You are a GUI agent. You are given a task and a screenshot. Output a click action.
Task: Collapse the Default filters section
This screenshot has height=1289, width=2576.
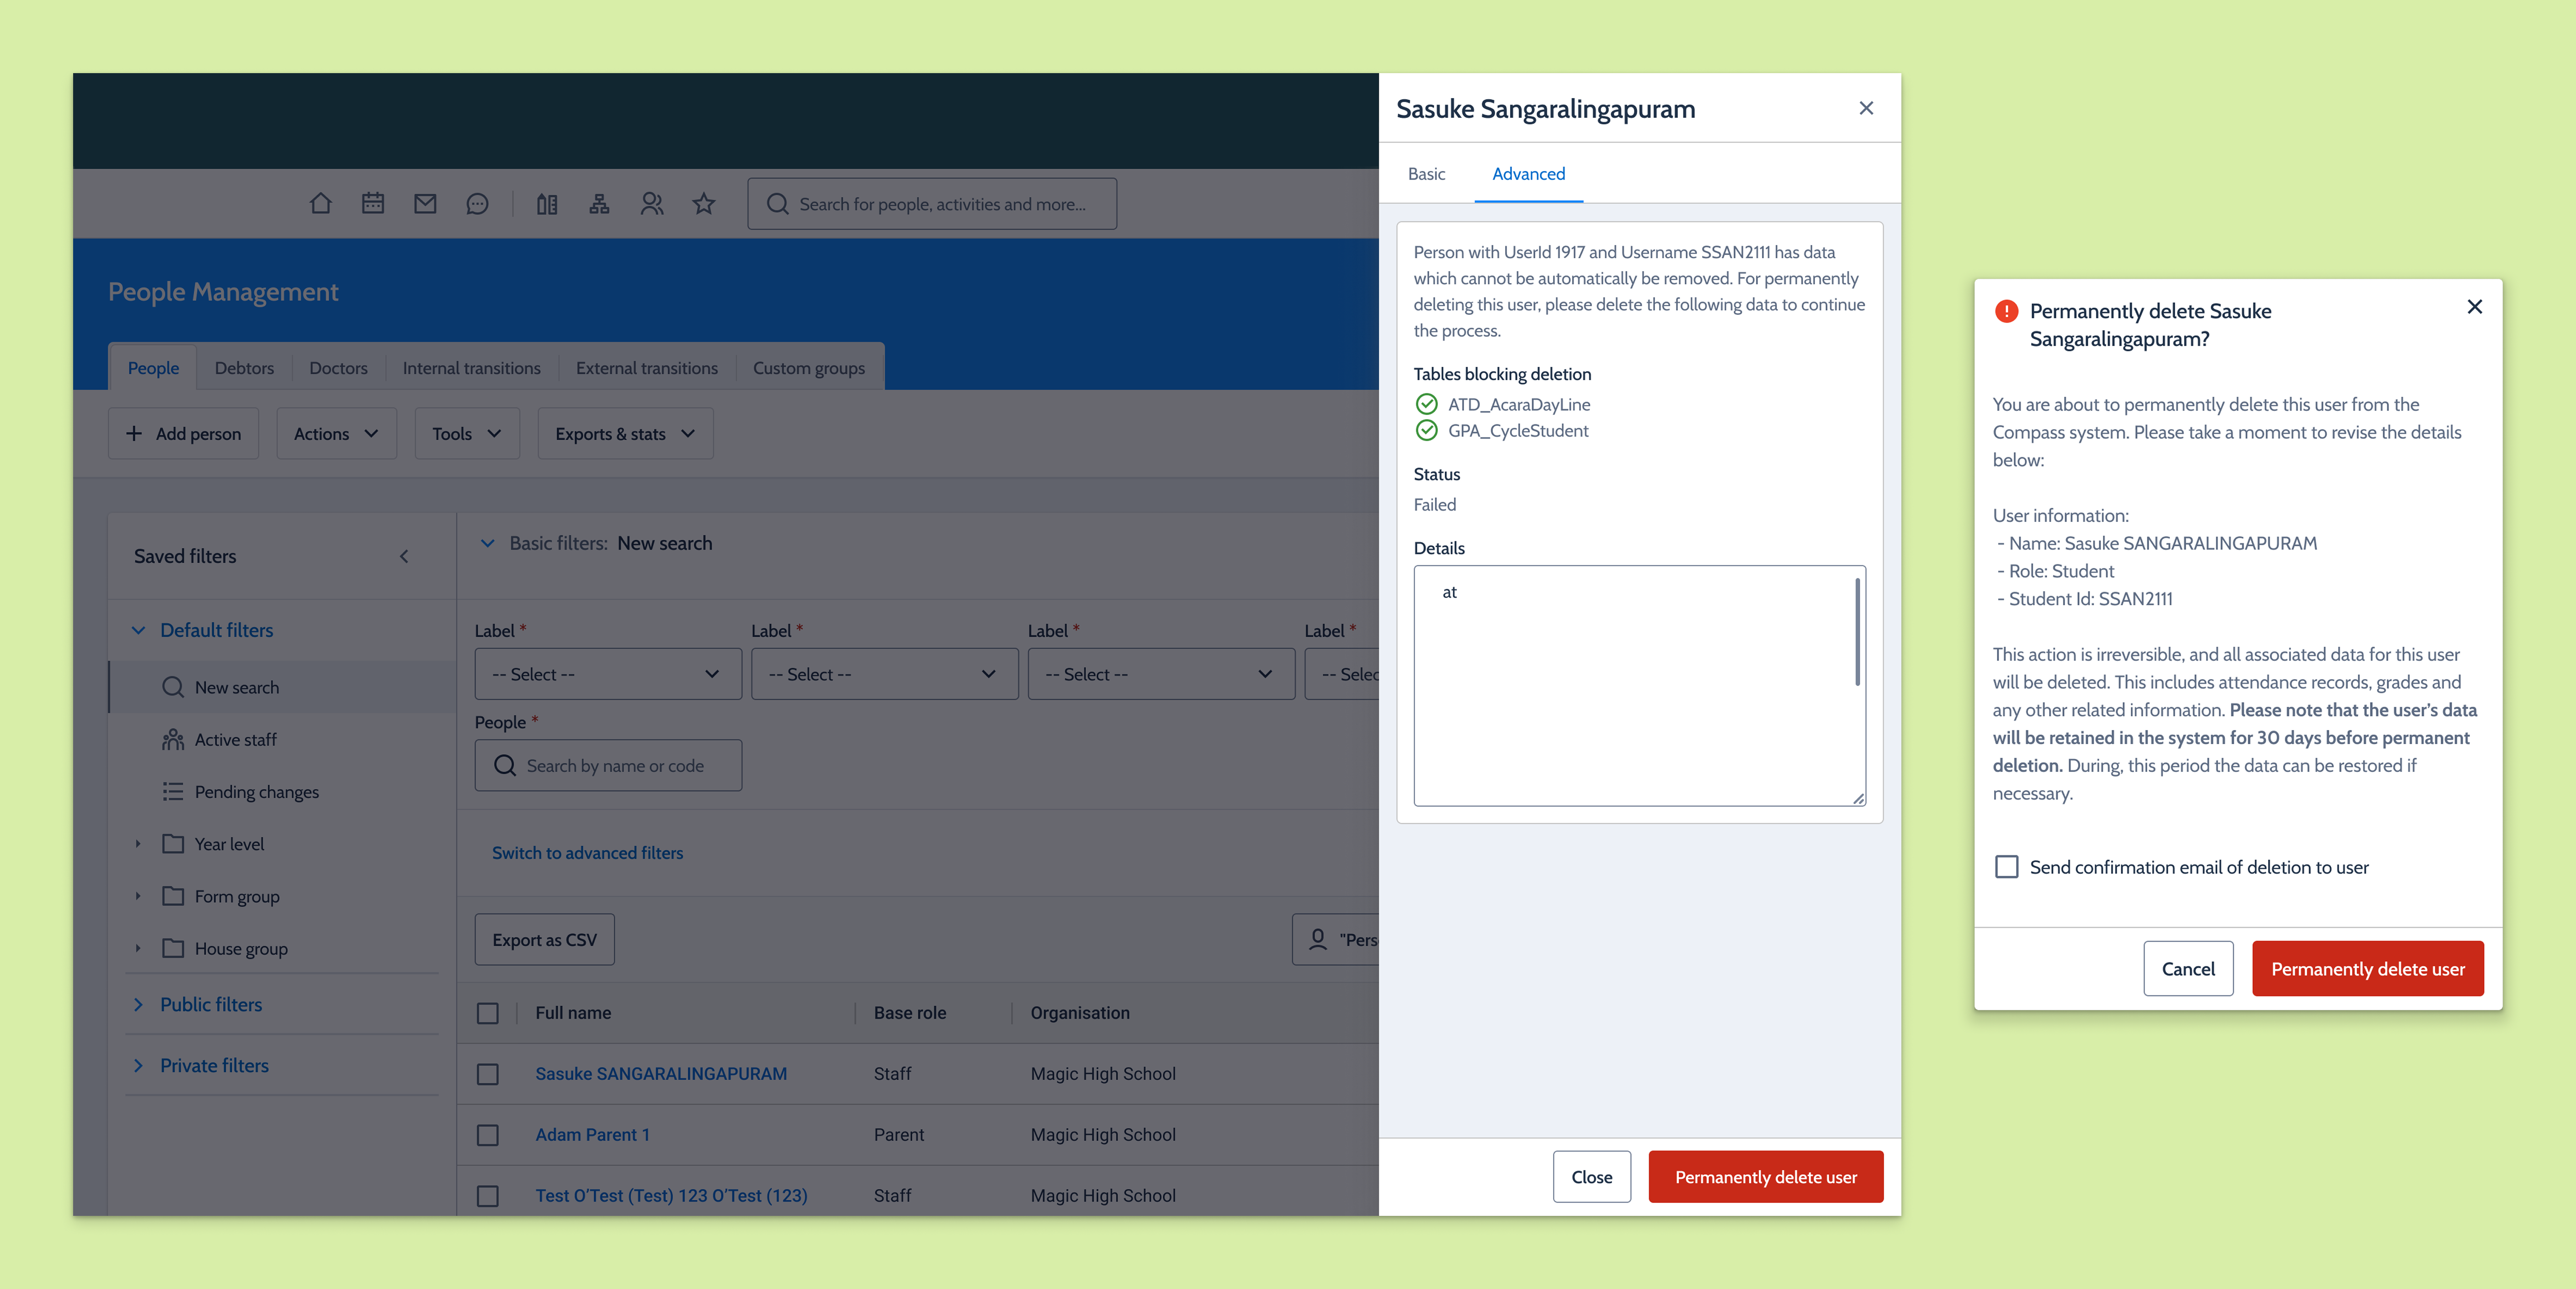[x=138, y=630]
